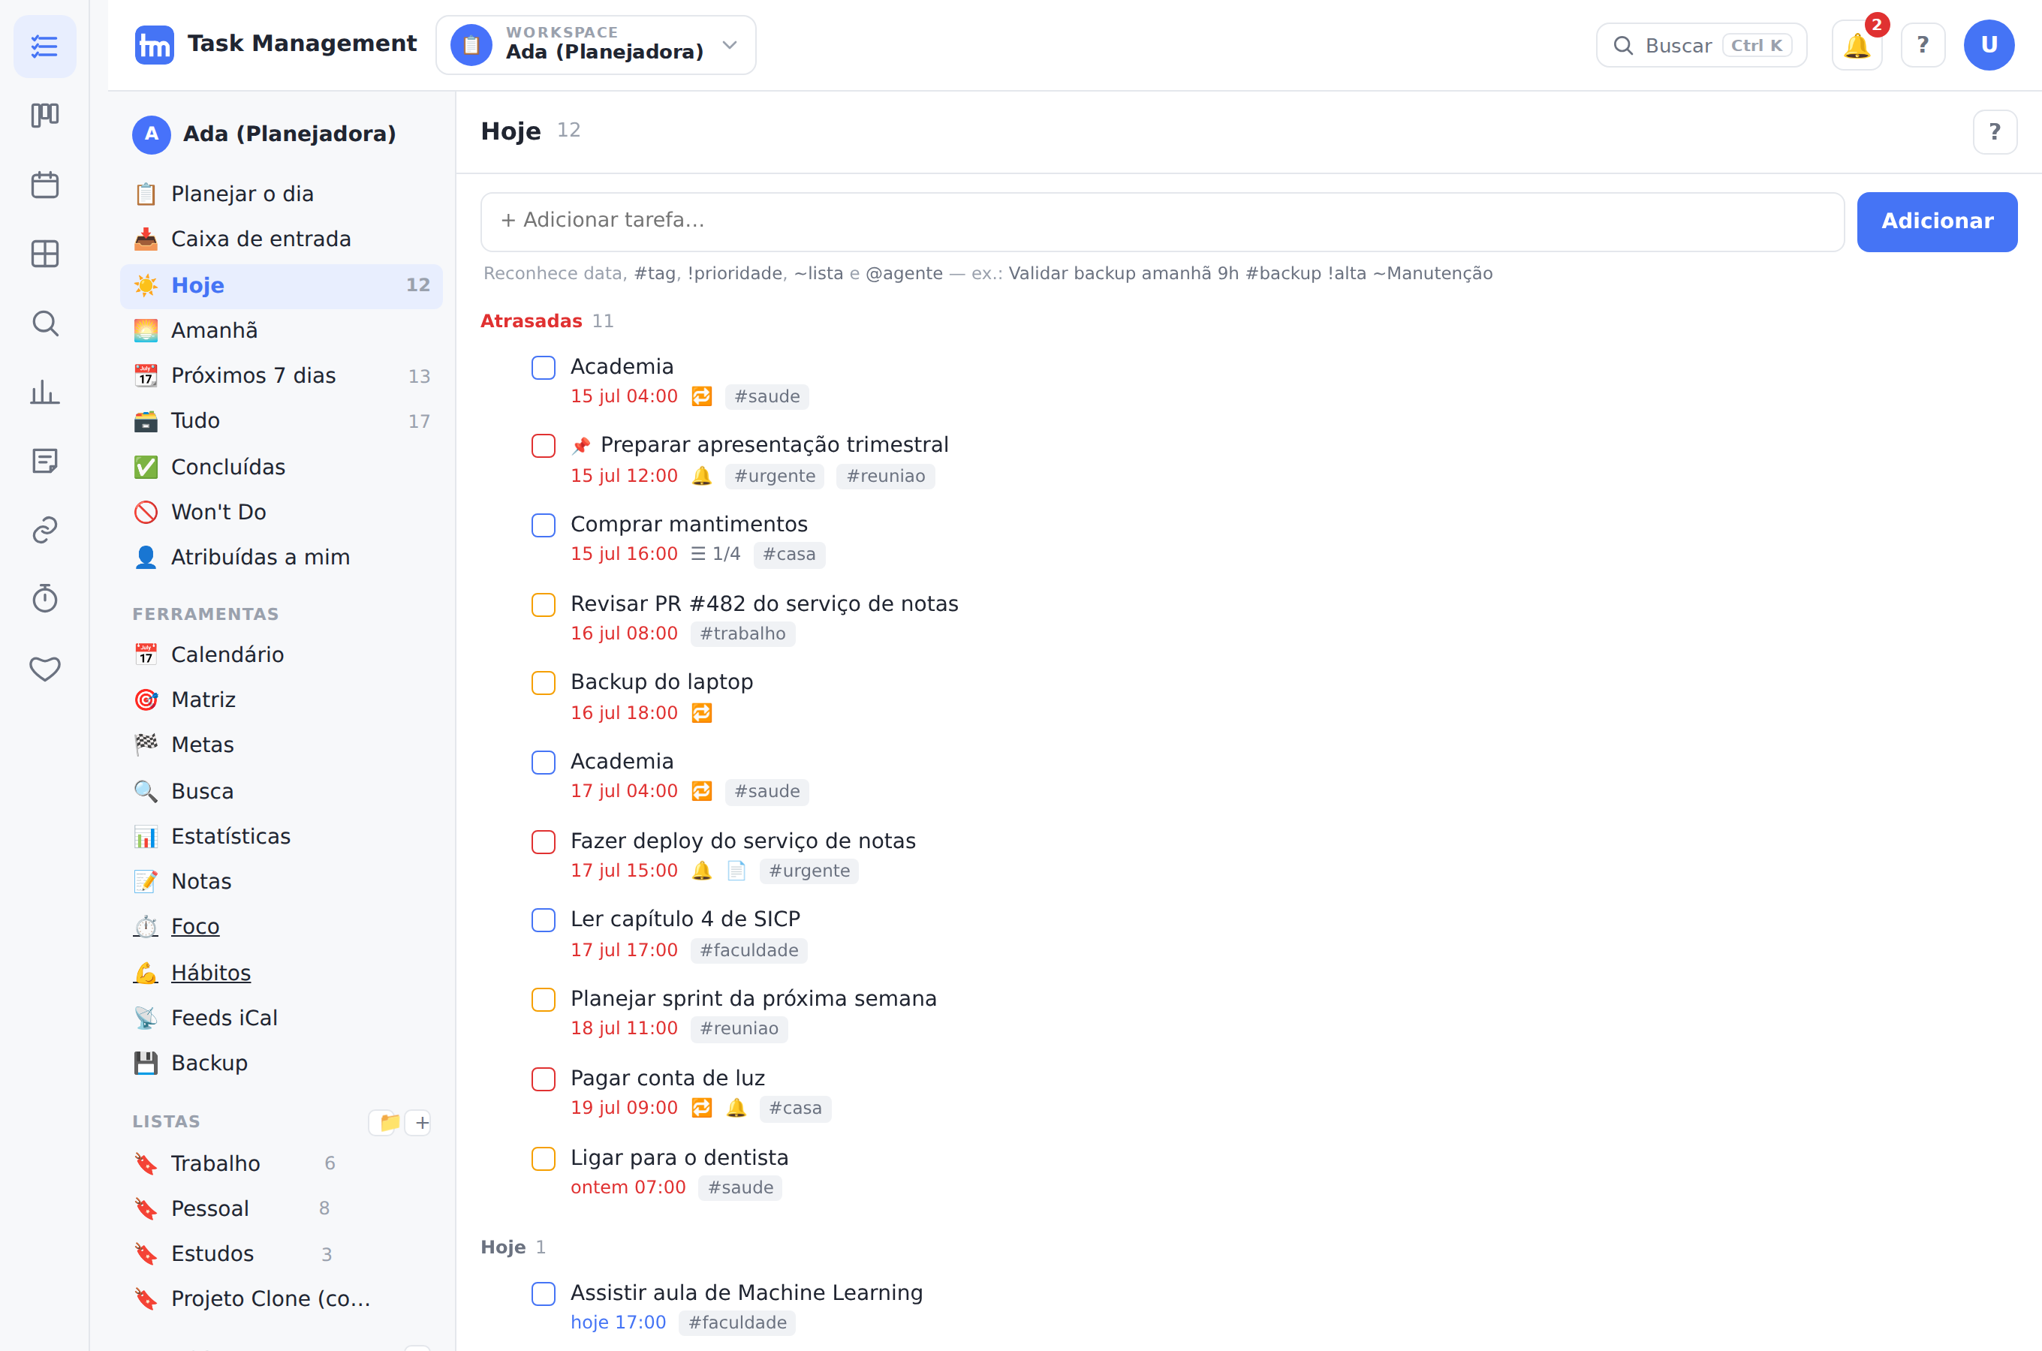Click the Ligar para o dentista task title

point(680,1157)
